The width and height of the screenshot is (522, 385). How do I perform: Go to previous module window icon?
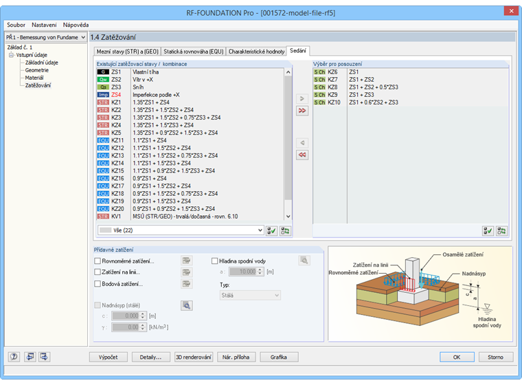(x=30, y=357)
